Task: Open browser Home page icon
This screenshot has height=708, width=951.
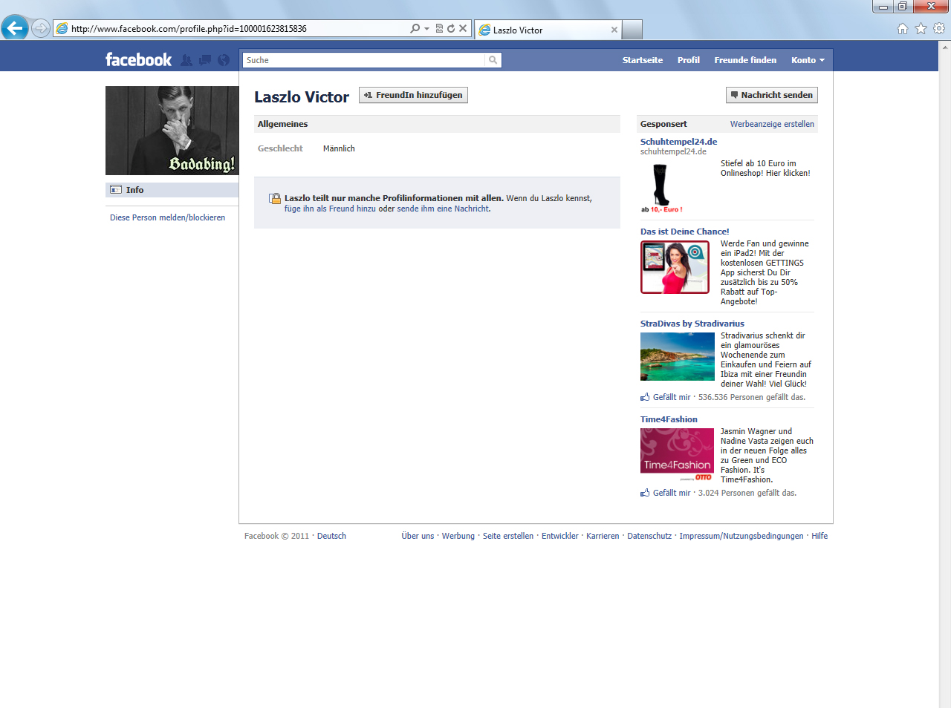Action: coord(903,28)
